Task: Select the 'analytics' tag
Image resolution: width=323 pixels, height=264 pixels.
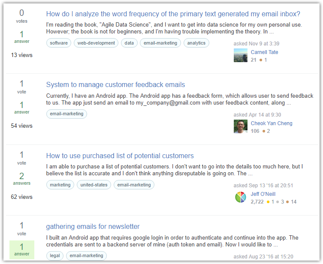Action: click(196, 43)
